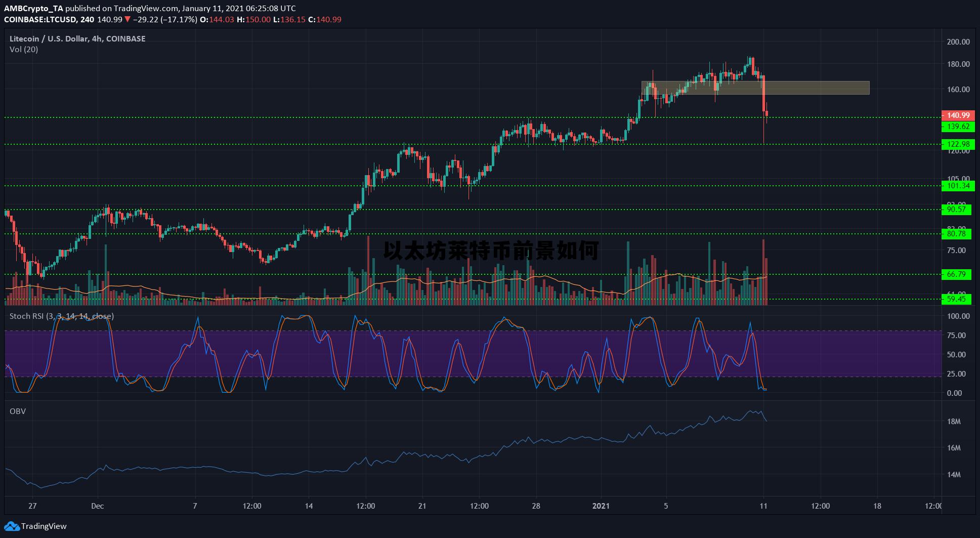Select the green 122.98 price level tag
980x538 pixels.
(958, 144)
